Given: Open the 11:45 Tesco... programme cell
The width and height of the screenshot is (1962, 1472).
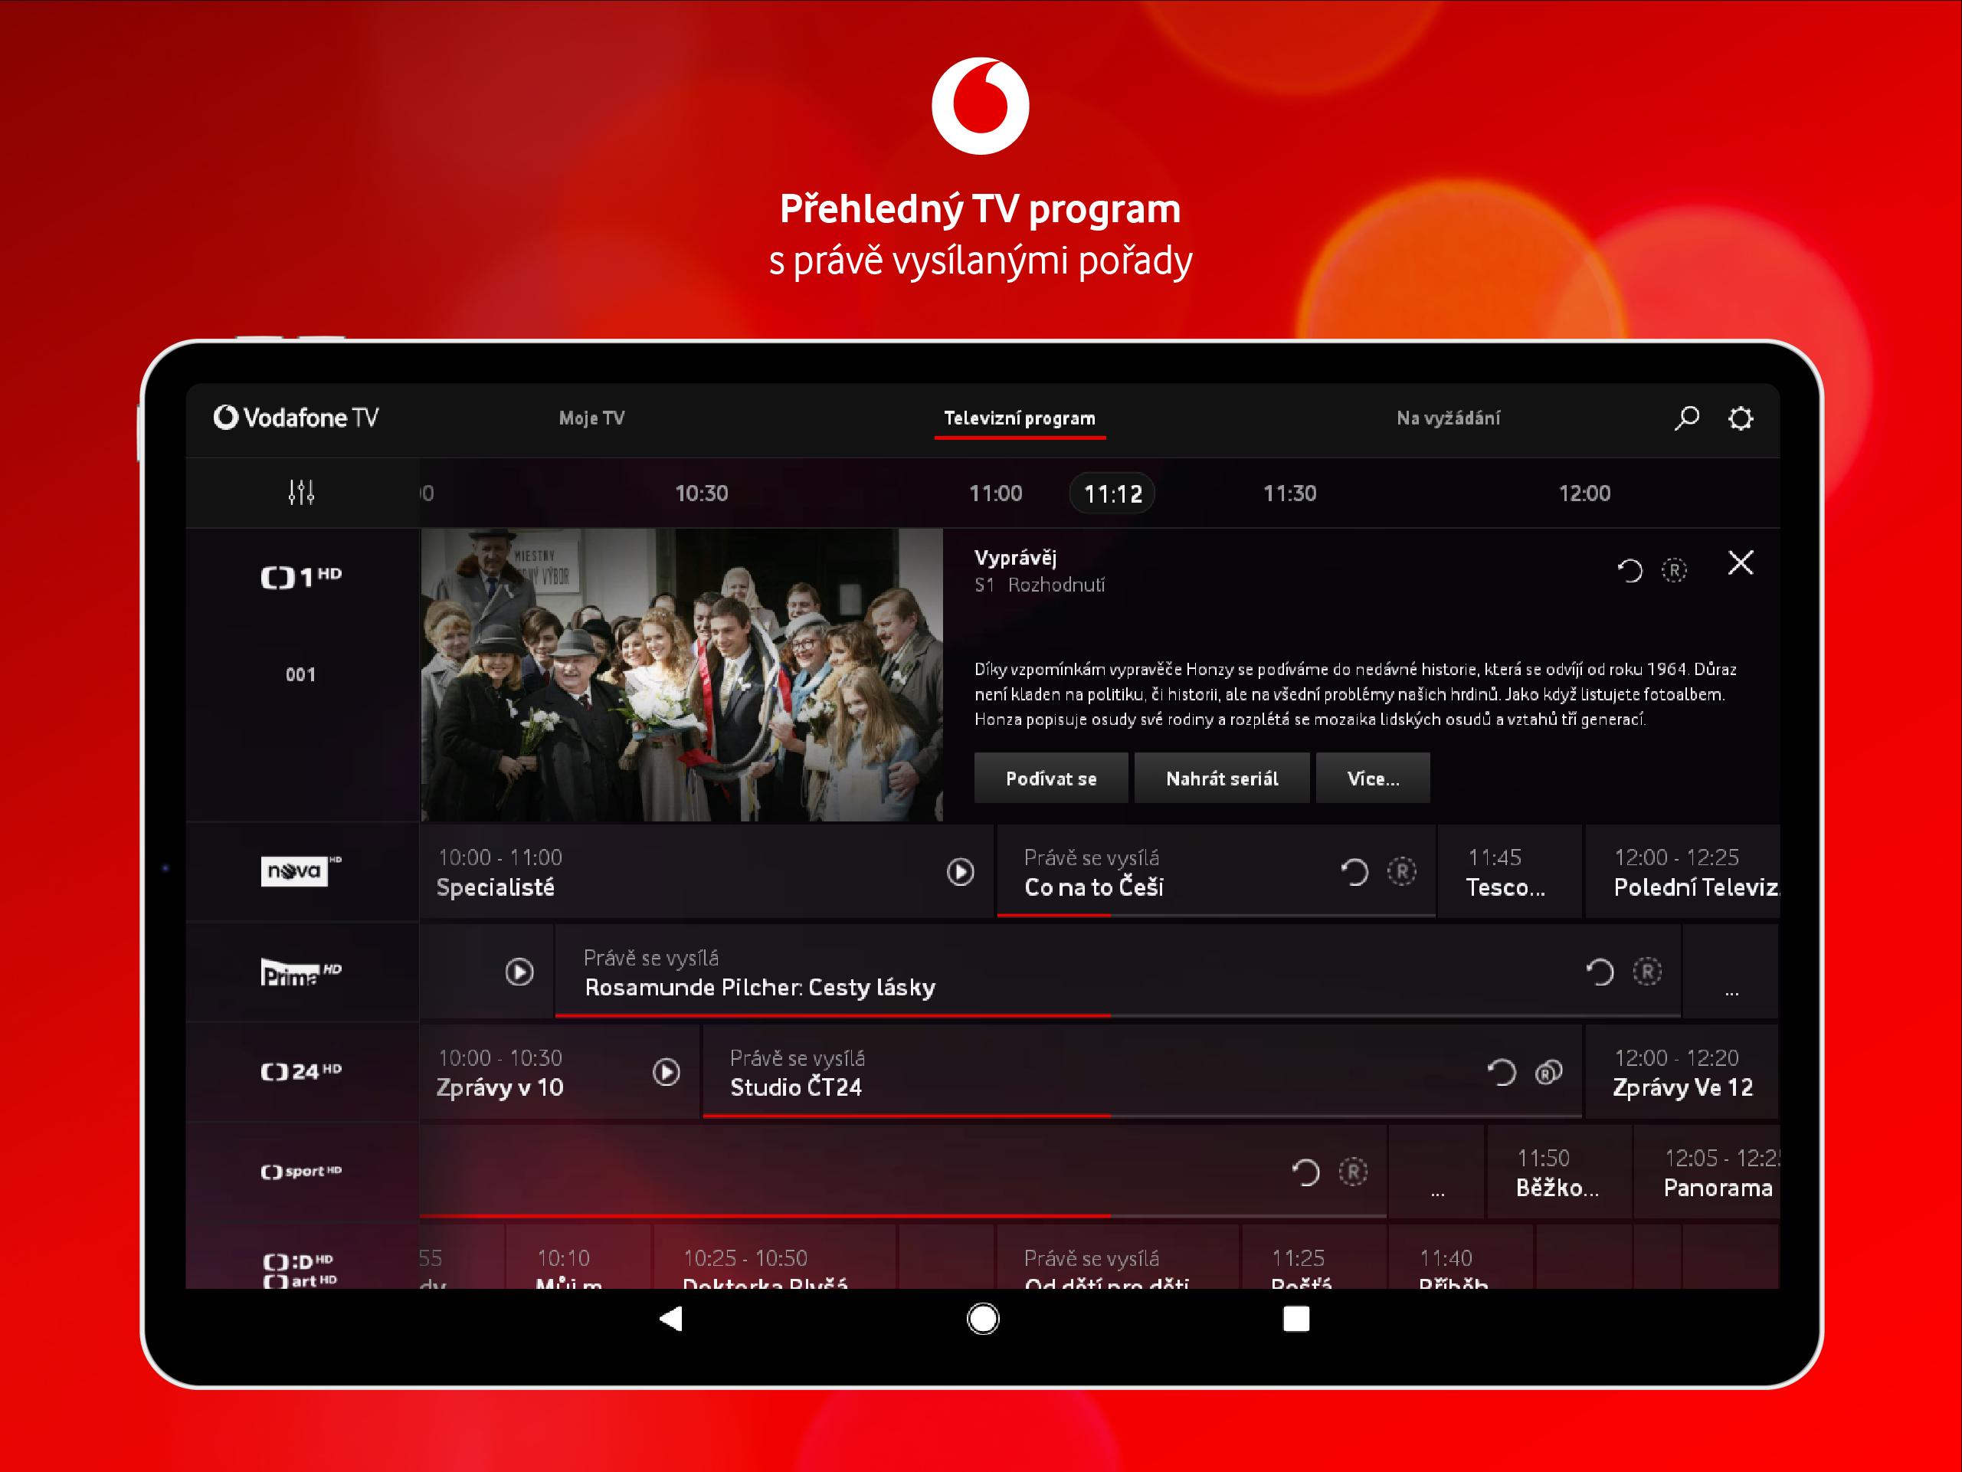Looking at the screenshot, I should (x=1508, y=871).
